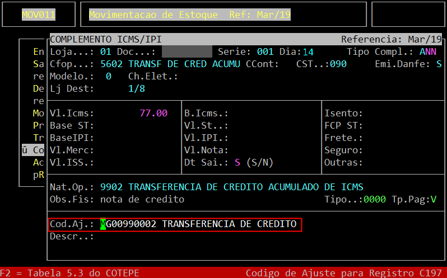Select the De side menu entry
The image size is (447, 278).
pos(39,88)
